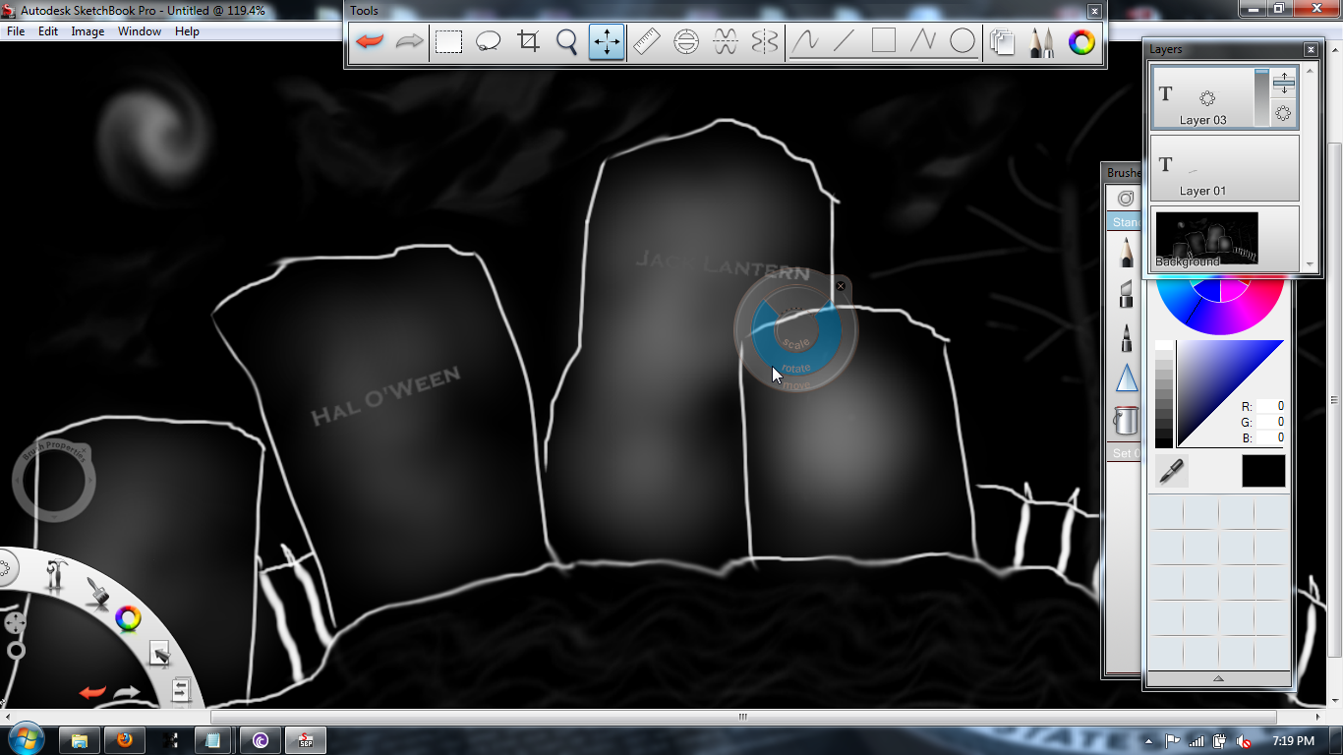Select the Polyline draw style
Viewport: 1343px width, 755px height.
tap(923, 42)
